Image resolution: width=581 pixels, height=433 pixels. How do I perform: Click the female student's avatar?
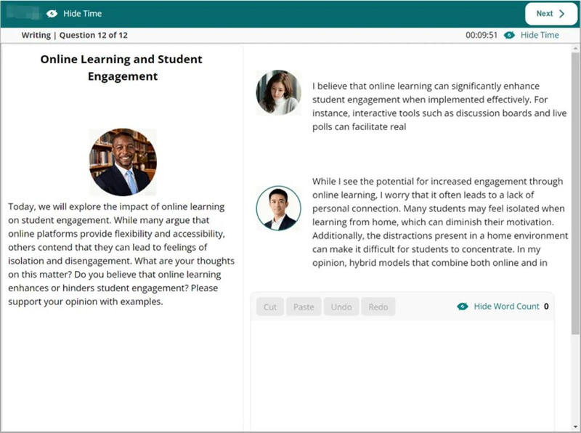click(278, 92)
